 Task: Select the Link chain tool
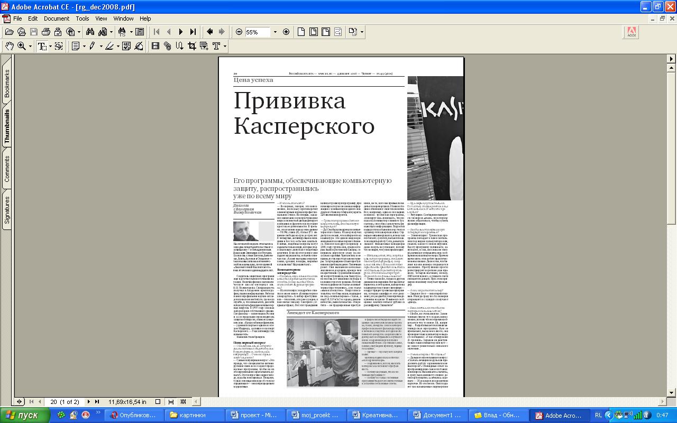(168, 46)
